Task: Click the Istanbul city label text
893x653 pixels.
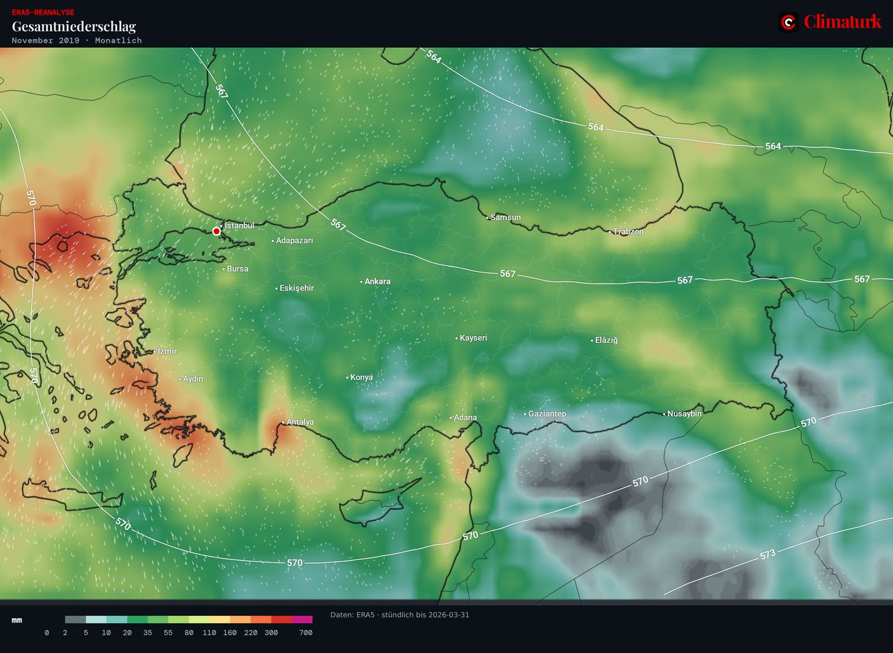Action: pyautogui.click(x=239, y=225)
